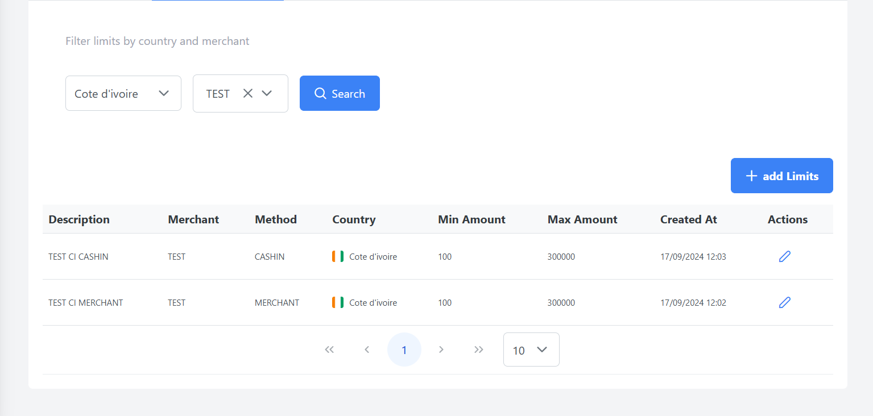873x416 pixels.
Task: Clear the TEST merchant selection via X icon
Action: click(x=248, y=93)
